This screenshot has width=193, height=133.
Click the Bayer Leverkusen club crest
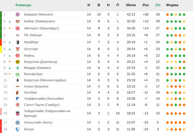[x=18, y=21]
